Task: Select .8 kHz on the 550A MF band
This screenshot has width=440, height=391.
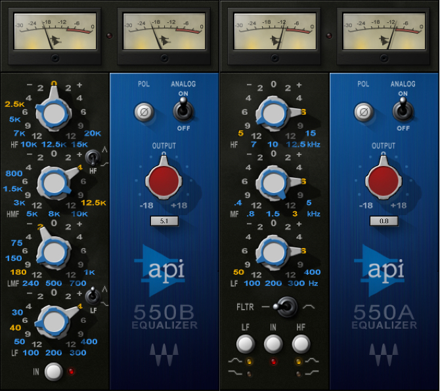Action: pyautogui.click(x=250, y=214)
